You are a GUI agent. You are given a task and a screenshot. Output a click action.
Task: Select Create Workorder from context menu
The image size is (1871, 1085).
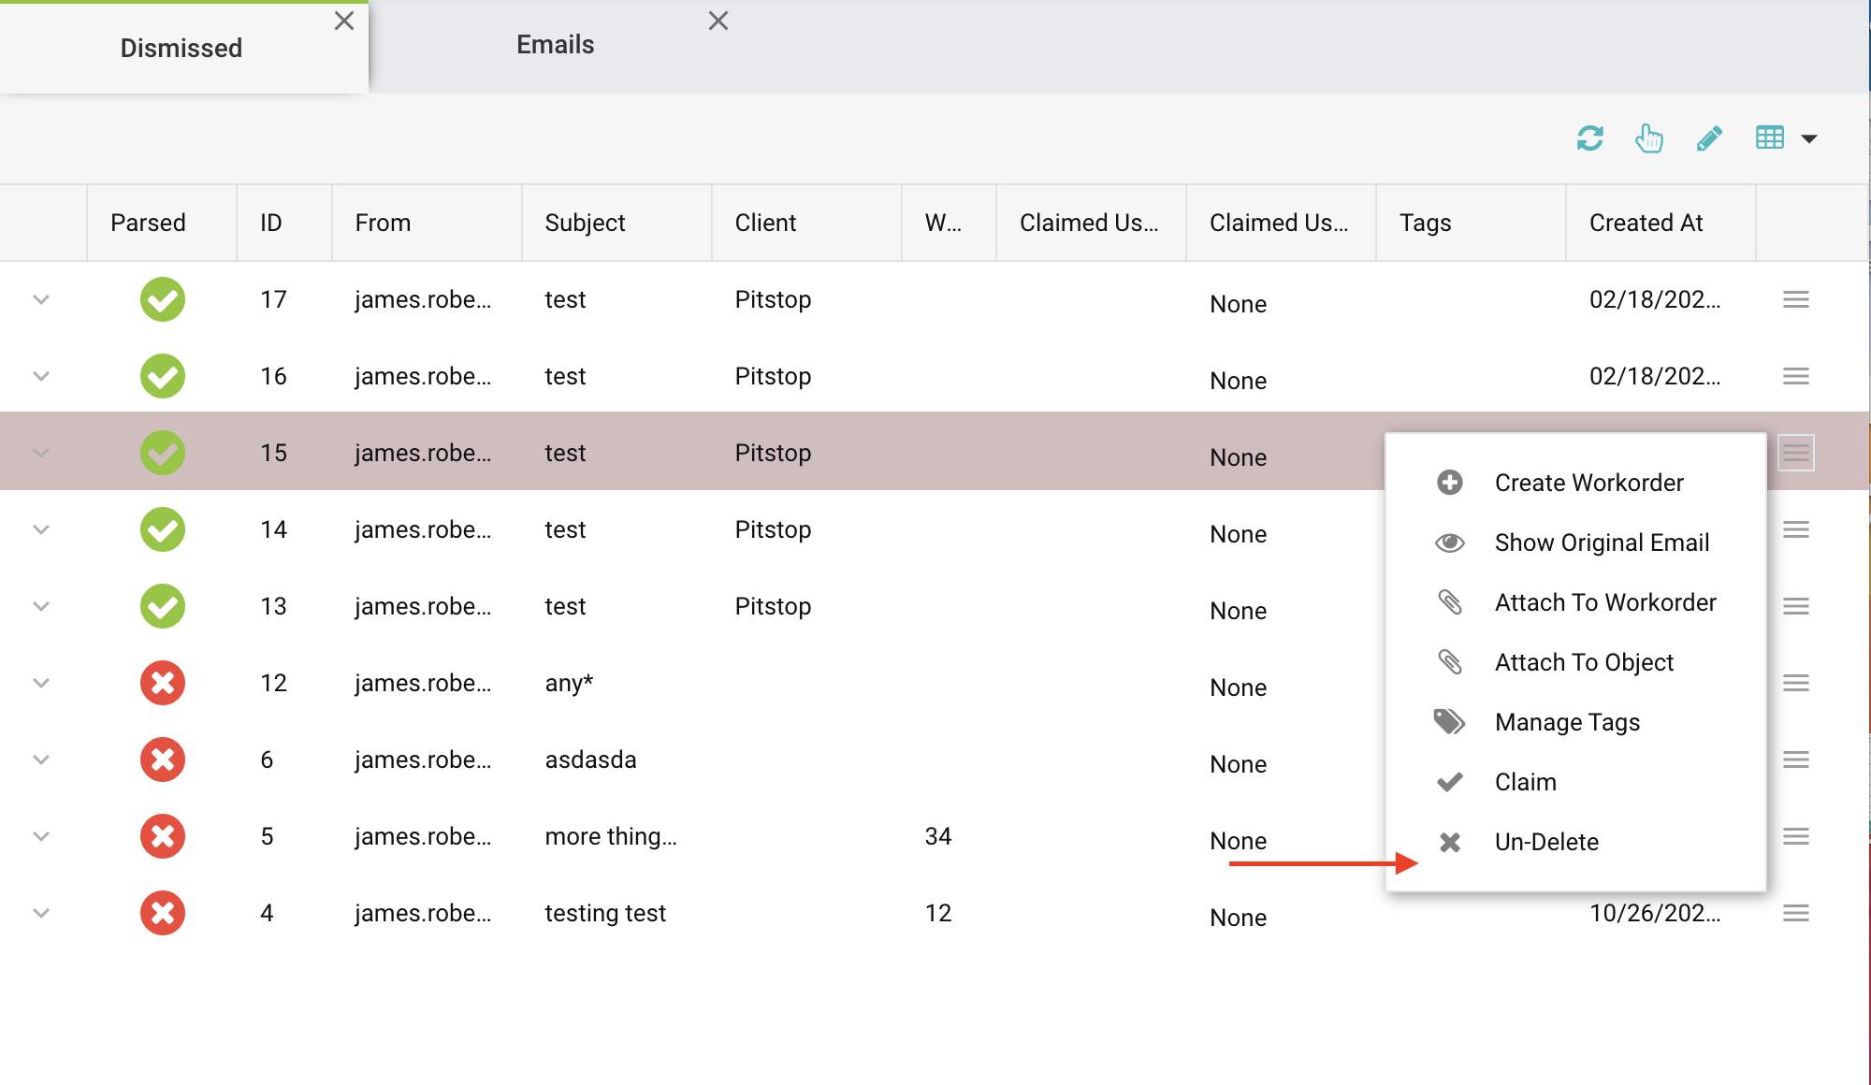pos(1588,483)
